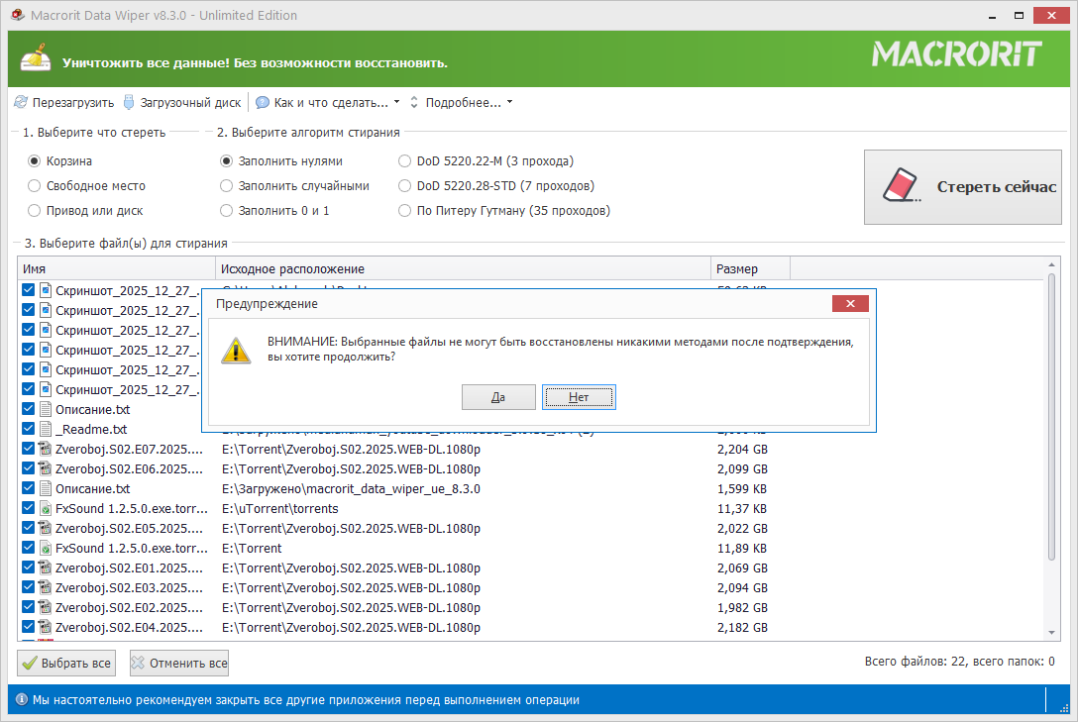Uncheck the Zveroboj.S02.E07 file checkbox
The image size is (1078, 722).
(28, 449)
